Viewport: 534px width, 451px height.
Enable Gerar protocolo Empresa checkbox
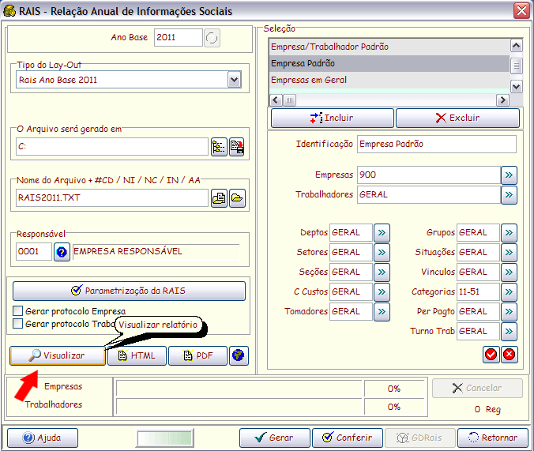(17, 310)
